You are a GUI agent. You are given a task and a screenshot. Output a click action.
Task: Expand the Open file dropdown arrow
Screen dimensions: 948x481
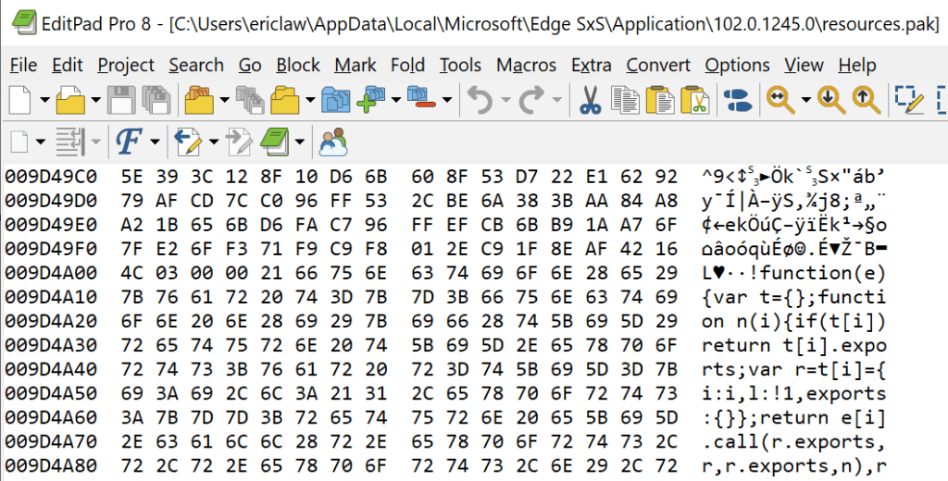[94, 100]
